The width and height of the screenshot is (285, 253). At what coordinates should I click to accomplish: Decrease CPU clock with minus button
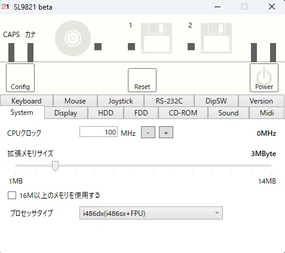[x=148, y=132]
